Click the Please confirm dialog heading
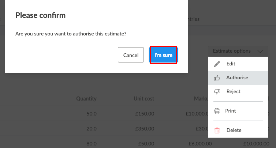 coord(41,15)
